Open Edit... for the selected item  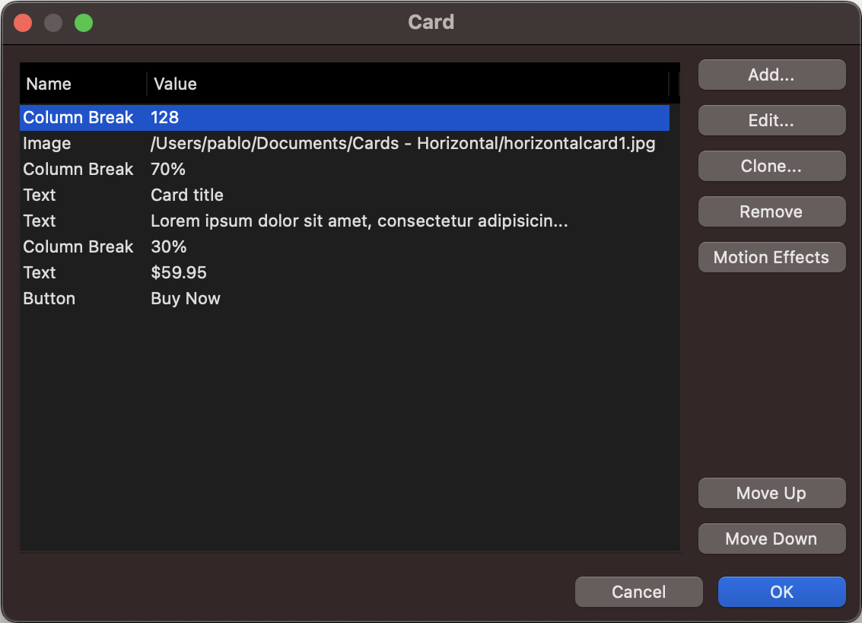(771, 120)
